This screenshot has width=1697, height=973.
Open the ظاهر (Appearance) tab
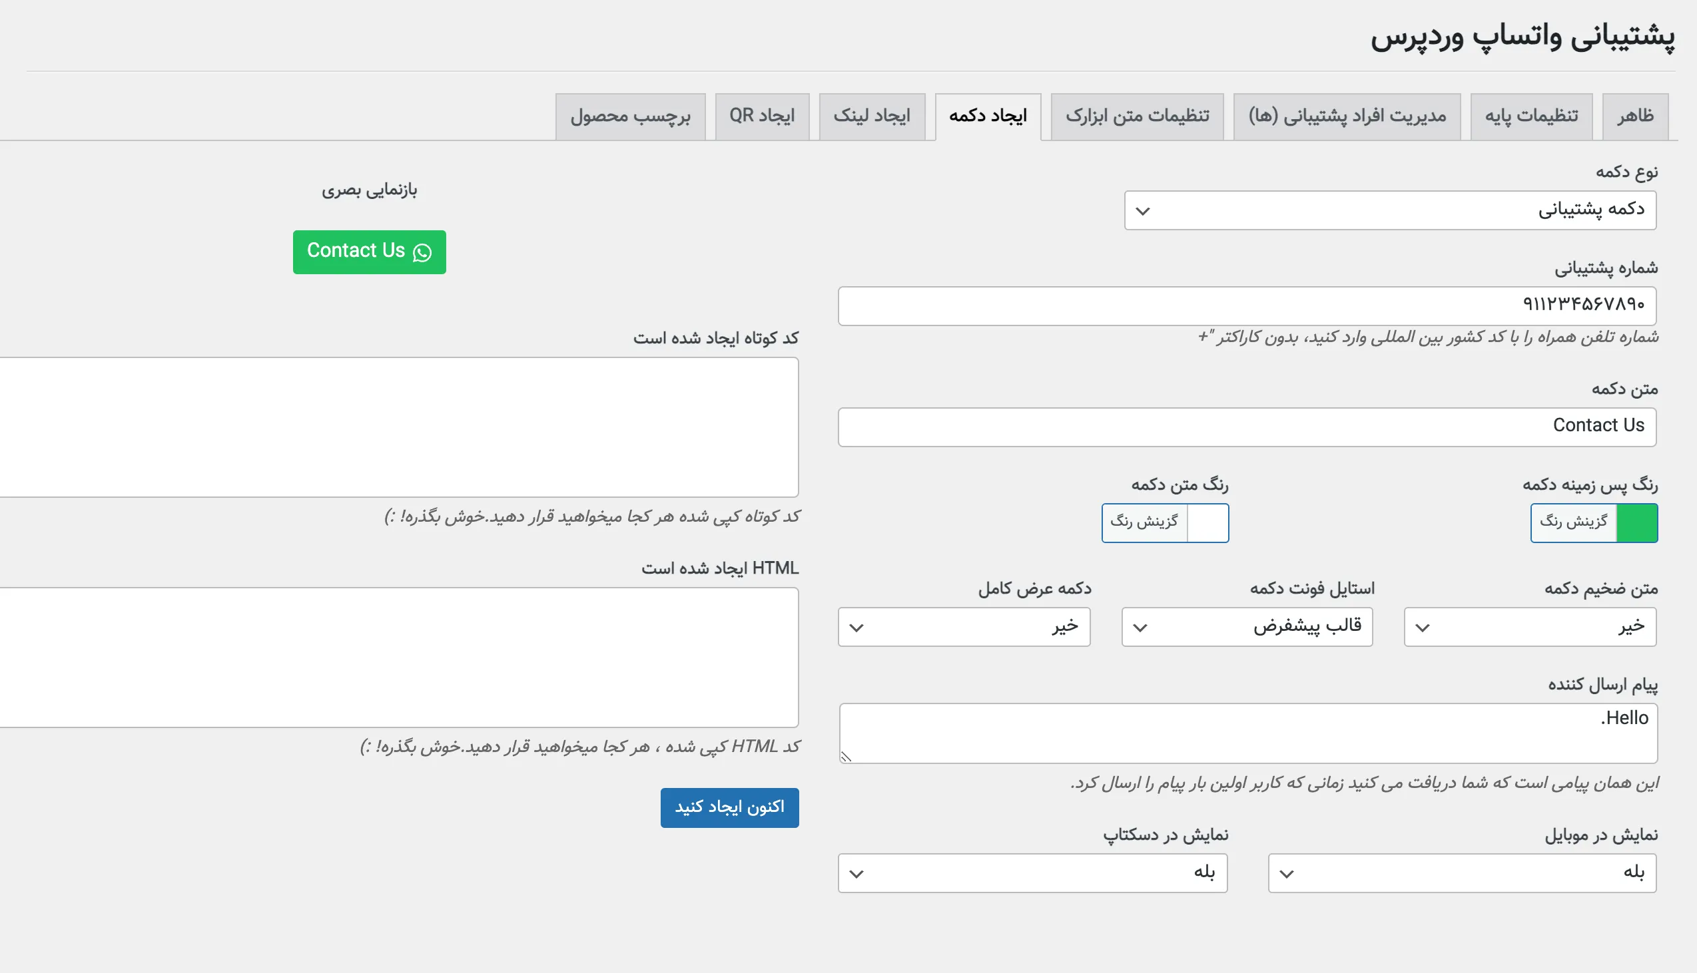(x=1635, y=116)
